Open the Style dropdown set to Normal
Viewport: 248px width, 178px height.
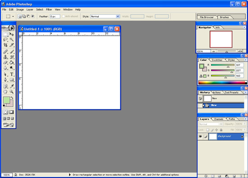(105, 16)
